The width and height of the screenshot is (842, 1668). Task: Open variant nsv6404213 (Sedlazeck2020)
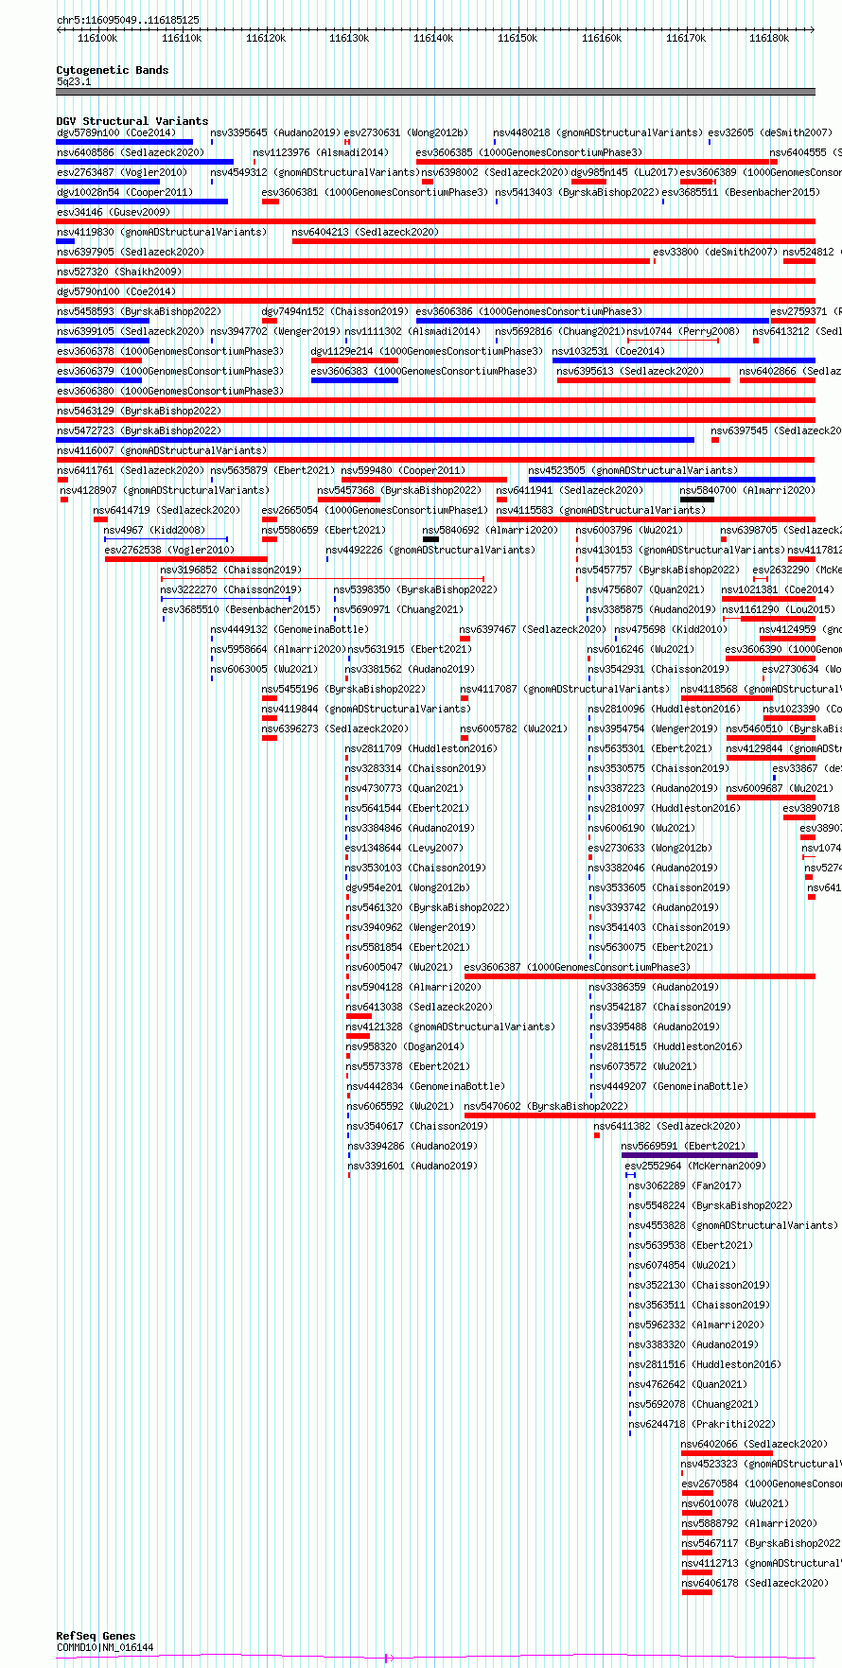[x=365, y=232]
